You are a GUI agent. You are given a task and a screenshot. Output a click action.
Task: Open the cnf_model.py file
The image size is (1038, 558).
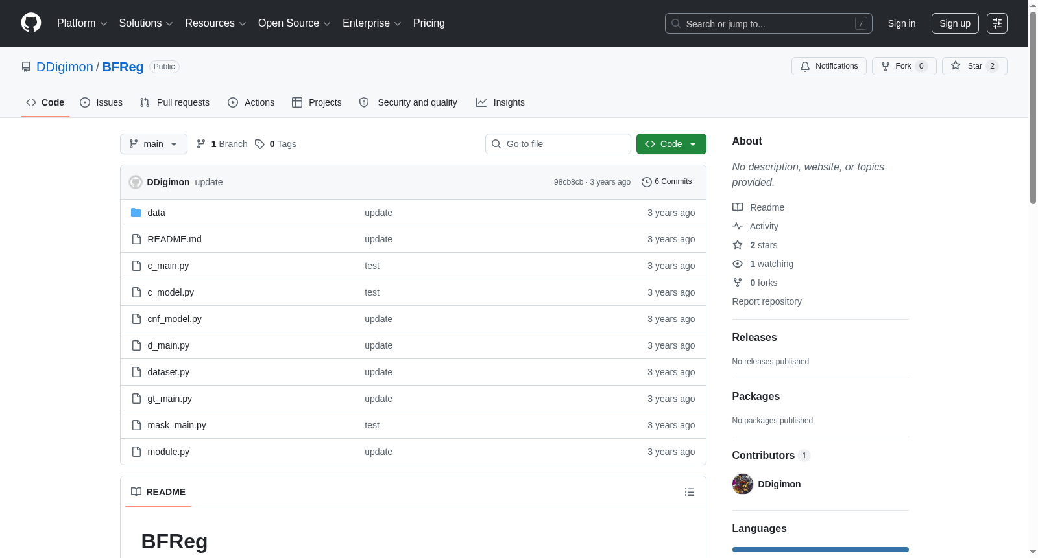175,319
